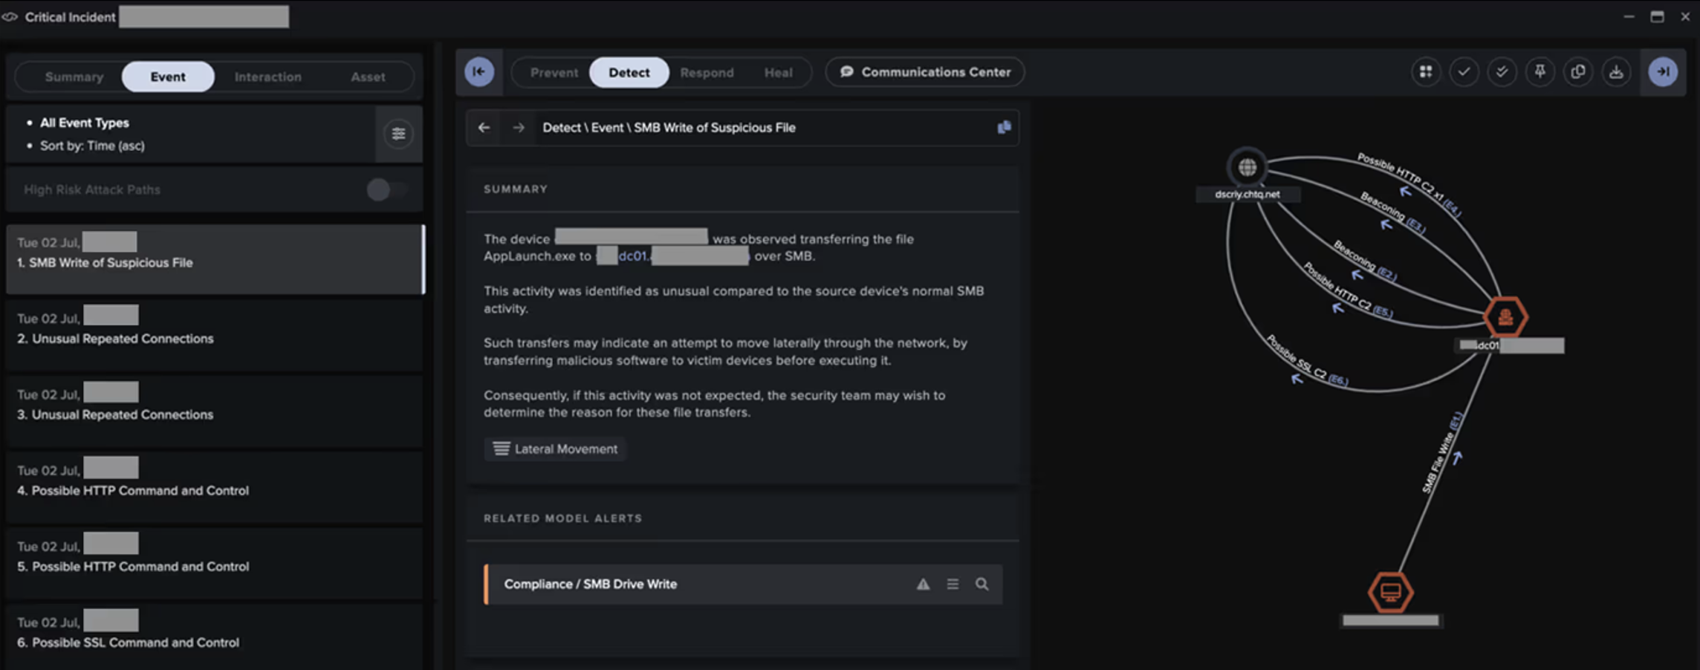Select the desktop device hexagon node

tap(1390, 593)
